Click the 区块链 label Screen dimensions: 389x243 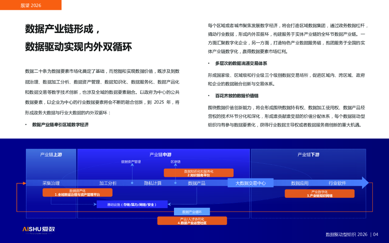(x=176, y=162)
